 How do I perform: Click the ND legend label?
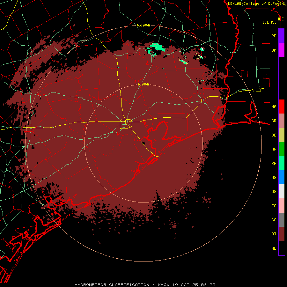[x=274, y=248]
